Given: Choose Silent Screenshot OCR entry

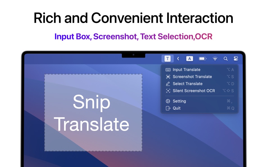Looking at the screenshot, I should point(200,91).
